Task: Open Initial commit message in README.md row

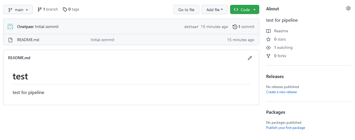Action: (102, 40)
